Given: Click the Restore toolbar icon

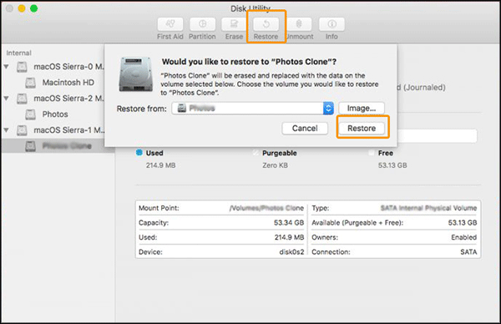Looking at the screenshot, I should click(266, 24).
